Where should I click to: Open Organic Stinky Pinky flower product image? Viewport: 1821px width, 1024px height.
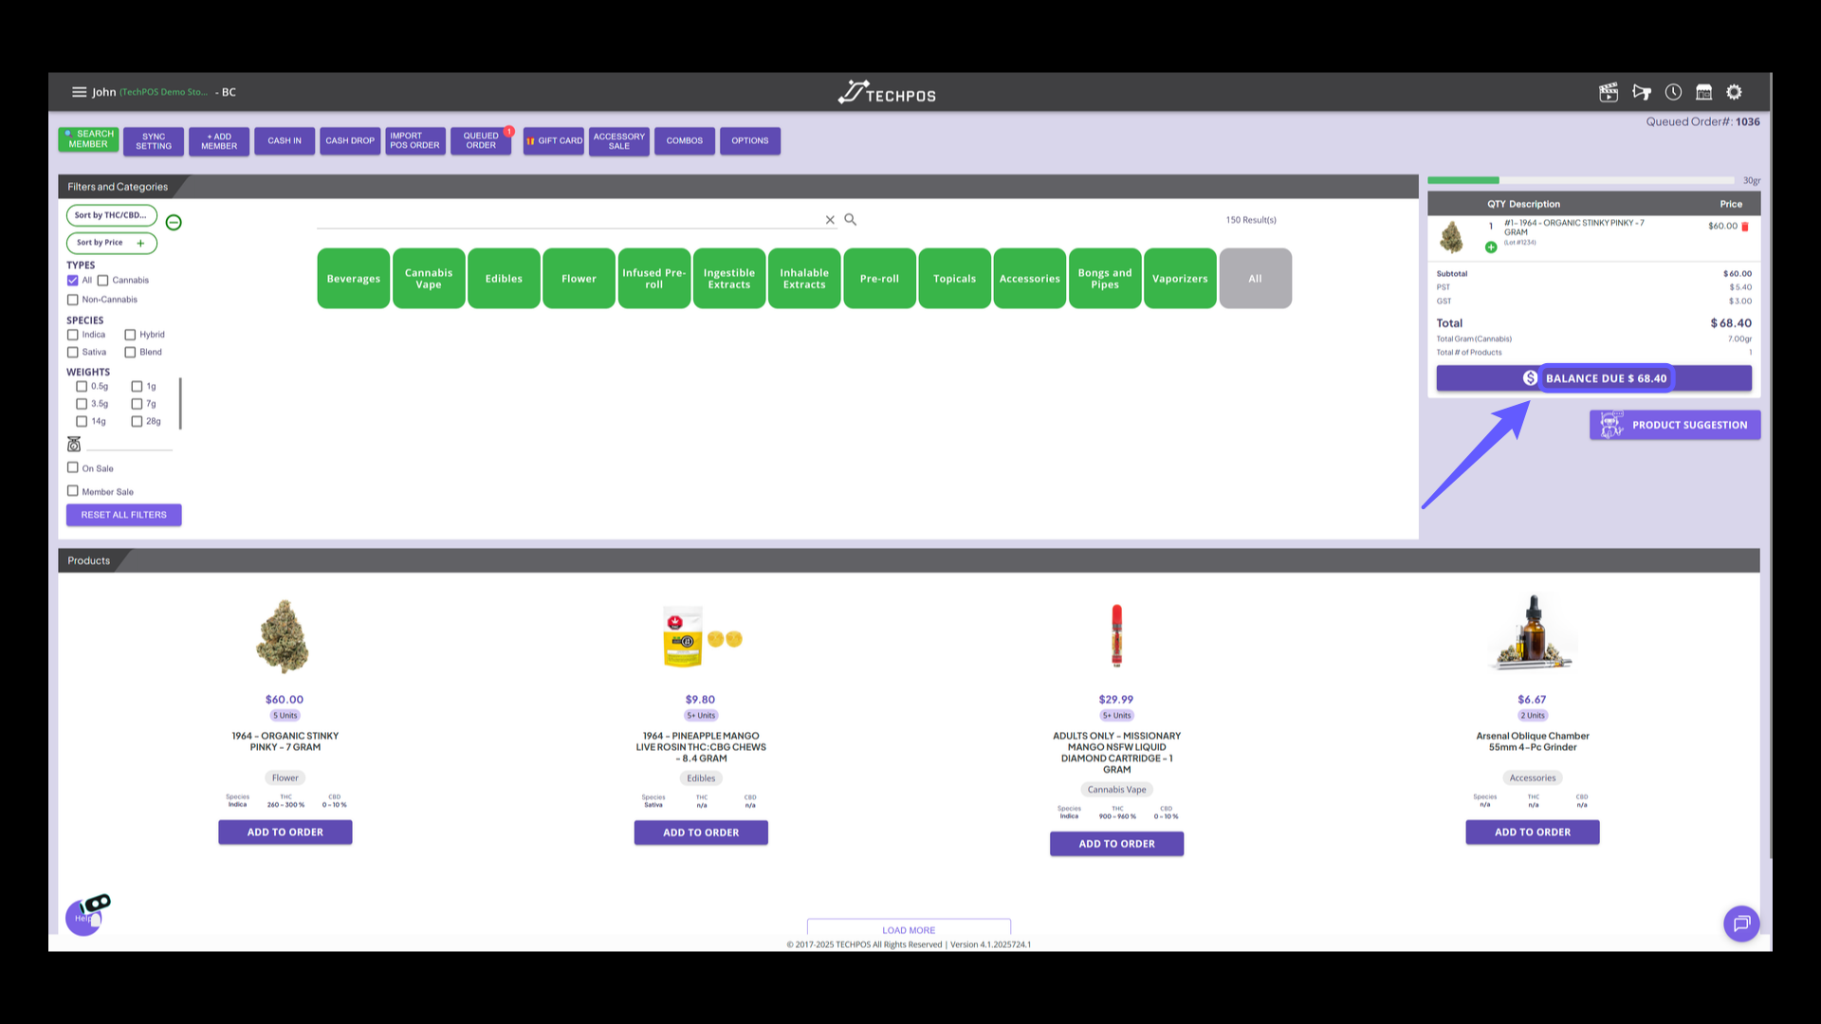tap(284, 636)
